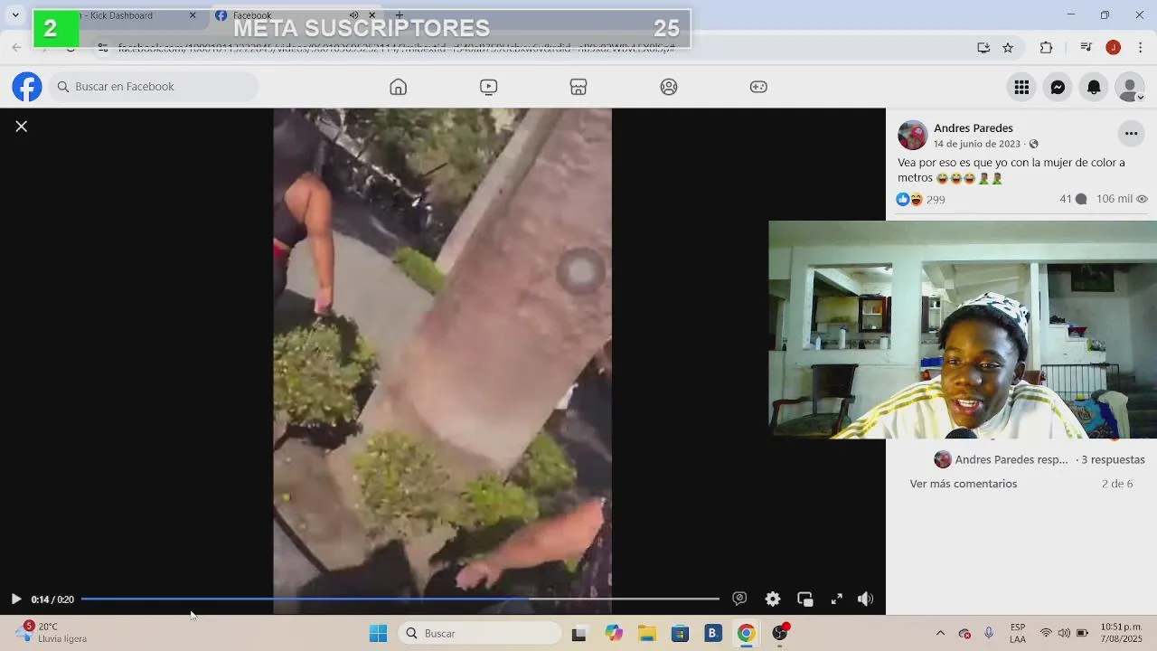Click the install app icon in address bar
Viewport: 1157px width, 651px height.
pos(983,48)
